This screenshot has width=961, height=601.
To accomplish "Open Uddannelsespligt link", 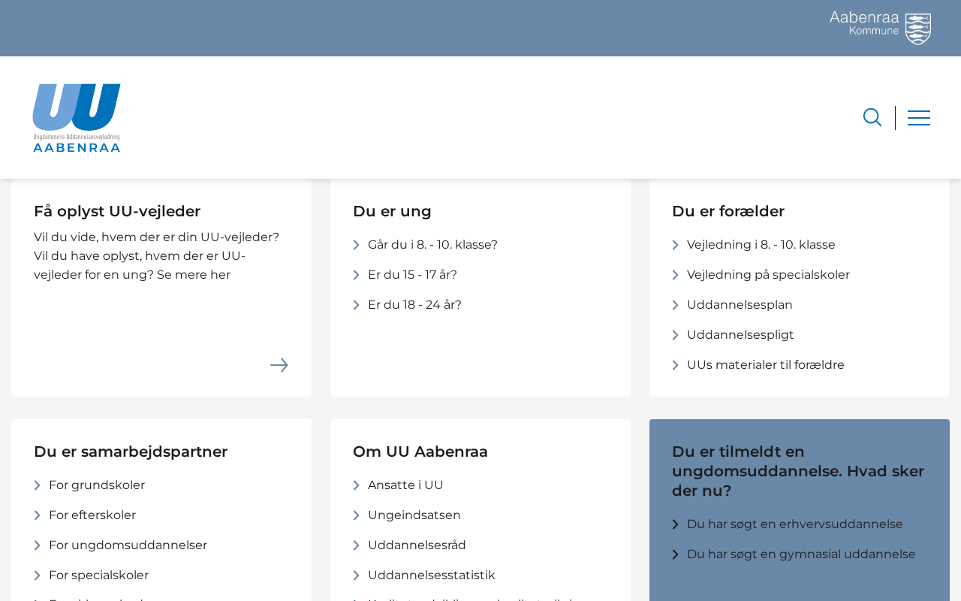I will 740,335.
